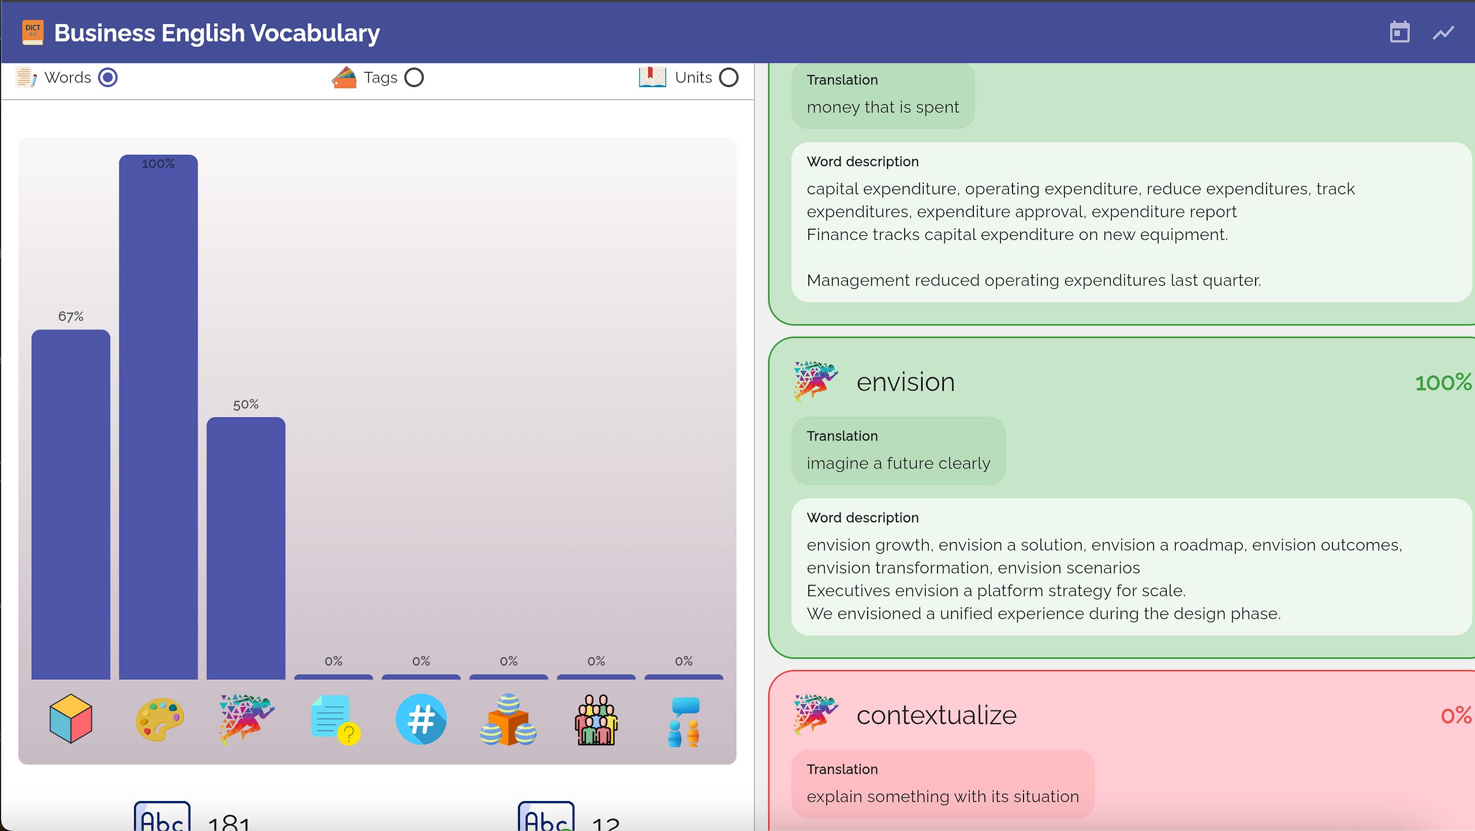Click the orange cube with spheres icon
Image resolution: width=1475 pixels, height=831 pixels.
click(508, 720)
